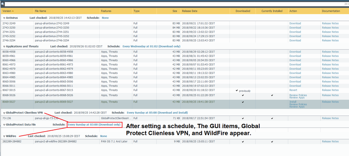Image resolution: width=349 pixels, height=156 pixels.
Task: Open Release Notes for content 8069-5027
Action: [x=330, y=102]
